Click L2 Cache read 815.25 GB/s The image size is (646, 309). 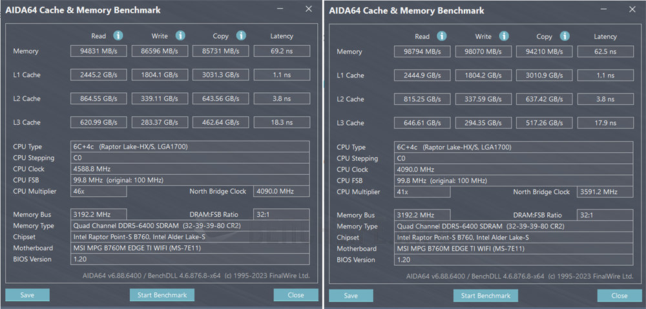422,99
